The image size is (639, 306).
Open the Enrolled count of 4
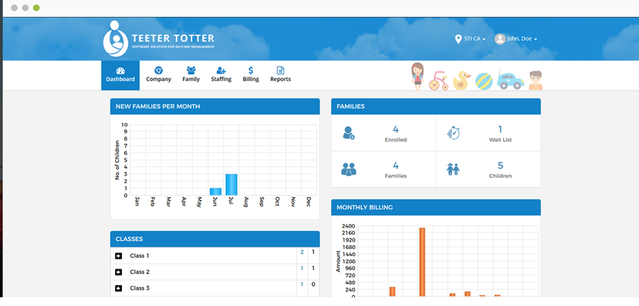(x=396, y=129)
